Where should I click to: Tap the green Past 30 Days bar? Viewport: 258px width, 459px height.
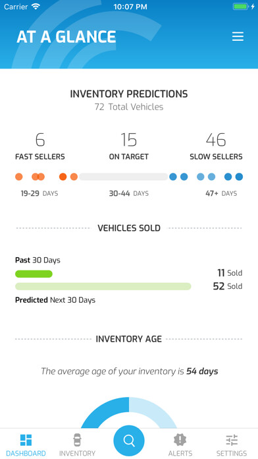click(34, 274)
